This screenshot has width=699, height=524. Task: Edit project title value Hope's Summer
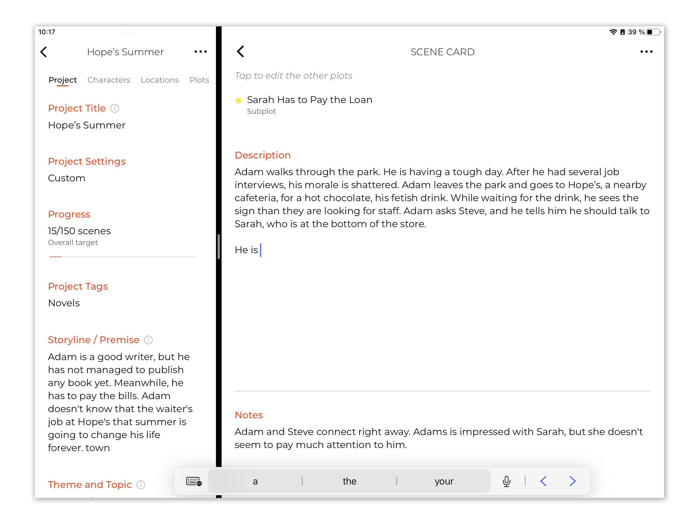pos(86,125)
